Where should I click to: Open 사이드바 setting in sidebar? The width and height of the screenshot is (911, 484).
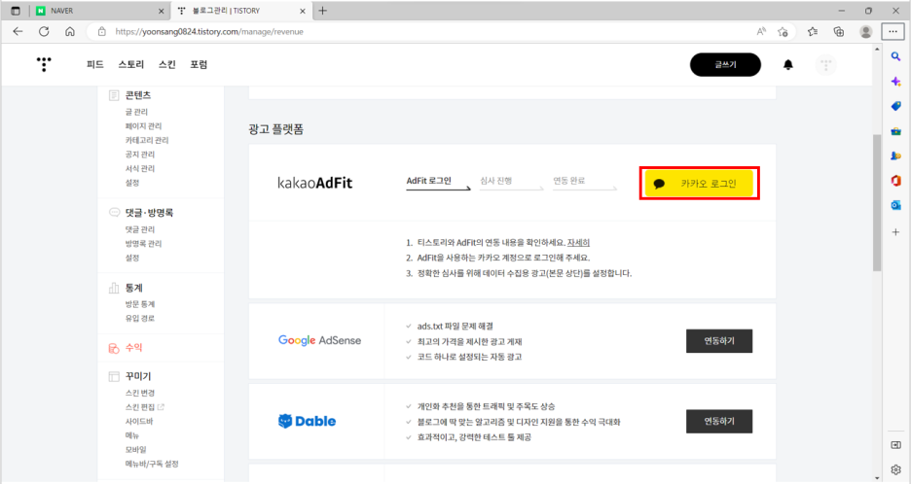139,421
